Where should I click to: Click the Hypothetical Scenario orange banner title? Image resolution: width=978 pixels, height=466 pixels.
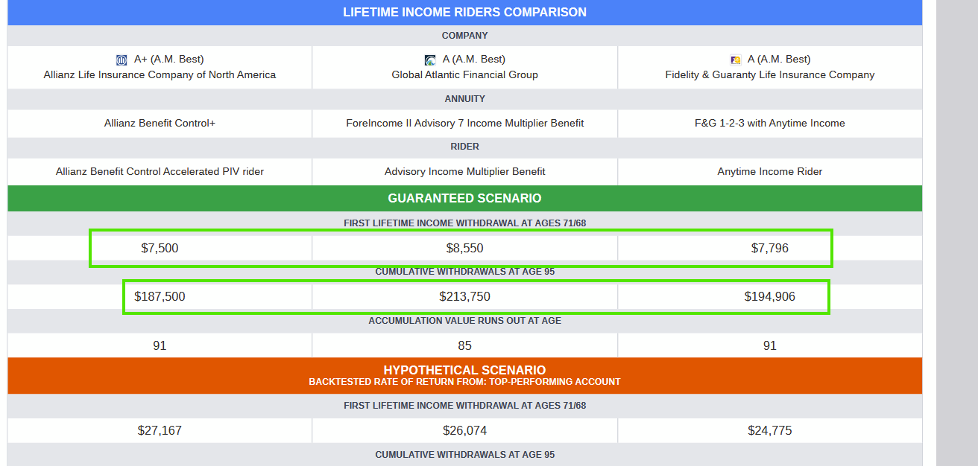[x=464, y=370]
